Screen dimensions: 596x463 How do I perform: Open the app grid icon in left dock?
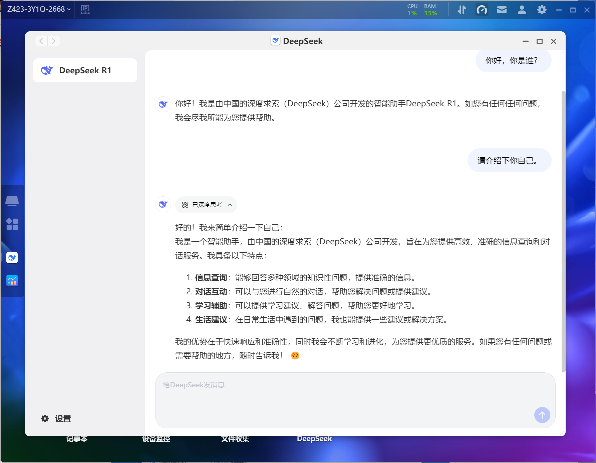tap(12, 224)
